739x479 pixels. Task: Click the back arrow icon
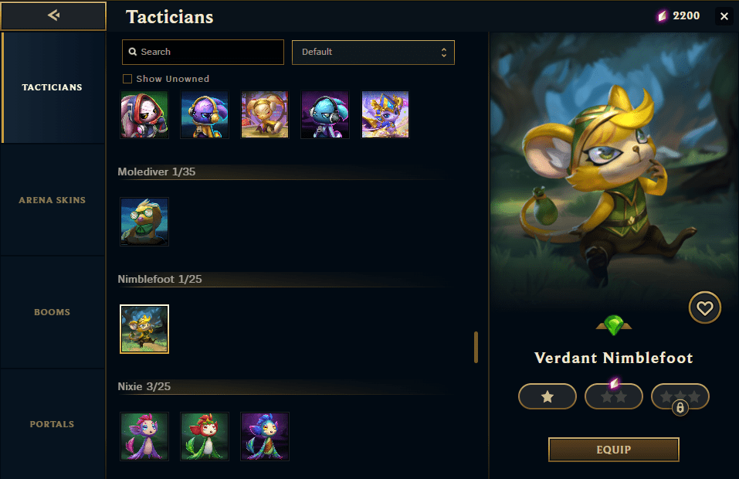point(53,15)
